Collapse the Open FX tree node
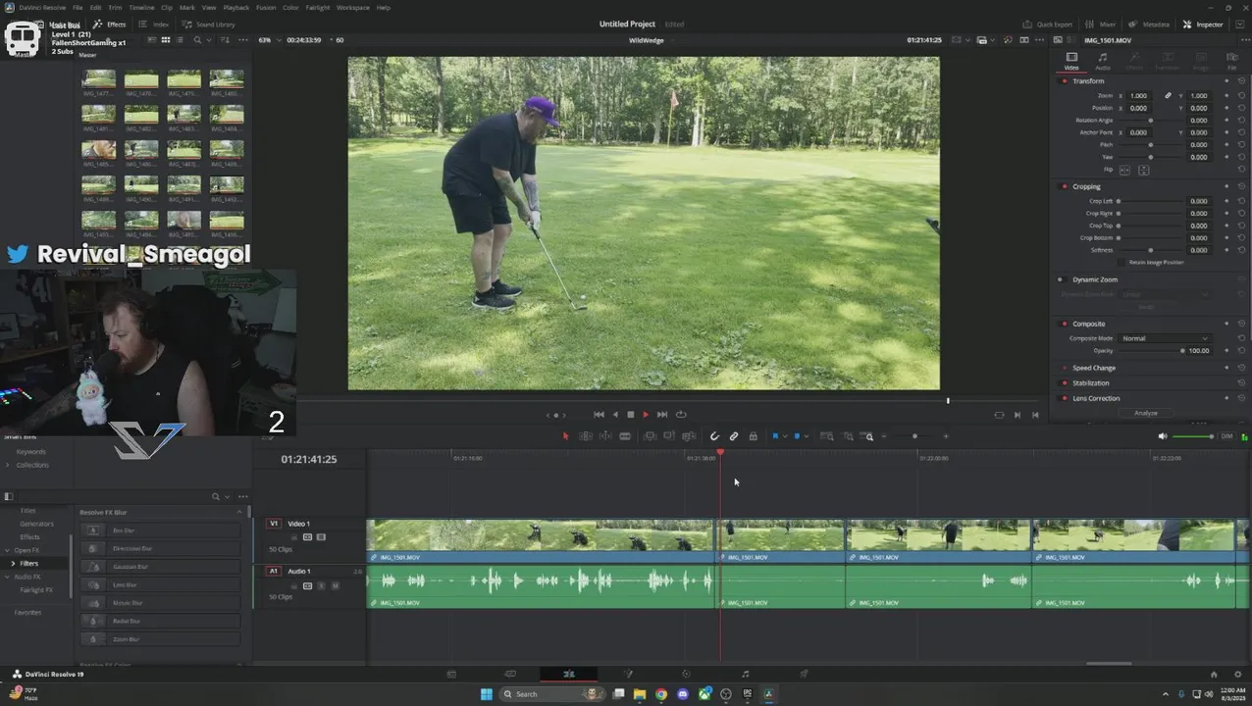The height and width of the screenshot is (706, 1252). 8,550
